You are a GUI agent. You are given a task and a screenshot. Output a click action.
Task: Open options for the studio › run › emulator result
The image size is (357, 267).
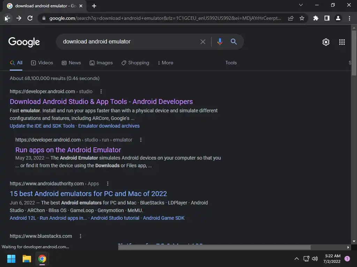[x=141, y=140]
